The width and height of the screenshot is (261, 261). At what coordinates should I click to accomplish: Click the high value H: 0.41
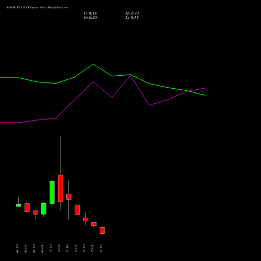tap(132, 14)
